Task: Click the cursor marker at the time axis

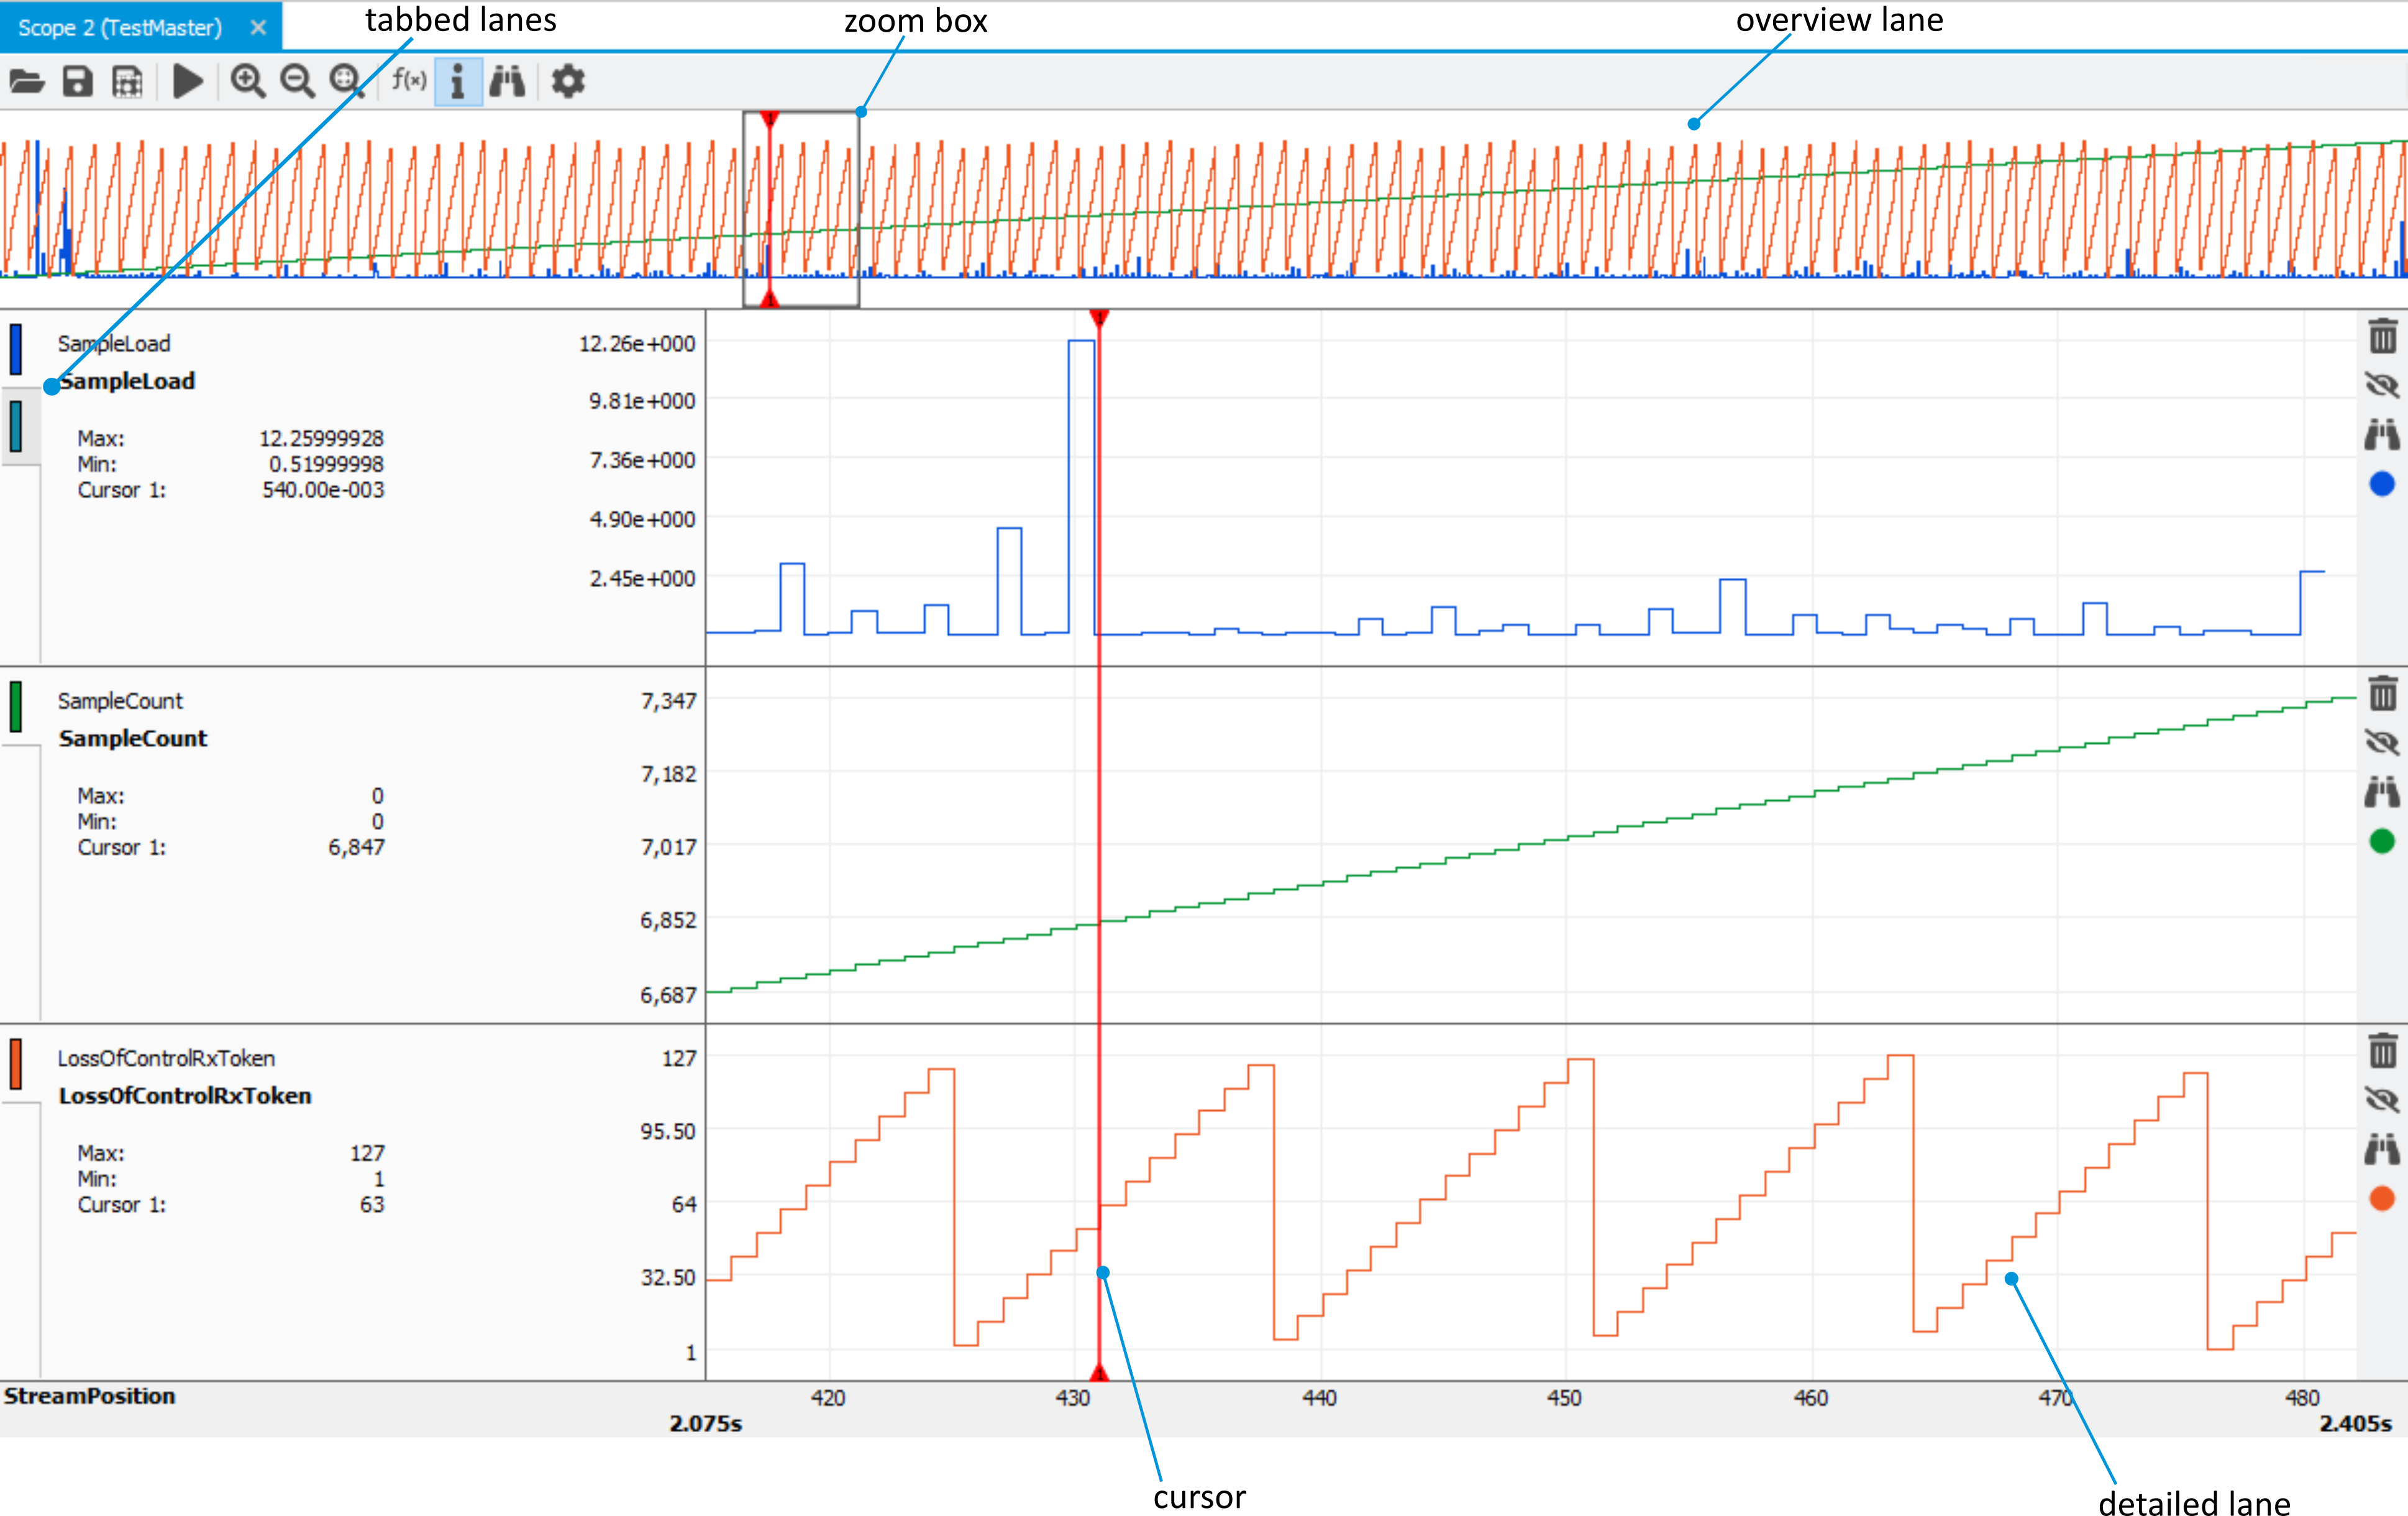Action: (1099, 1371)
